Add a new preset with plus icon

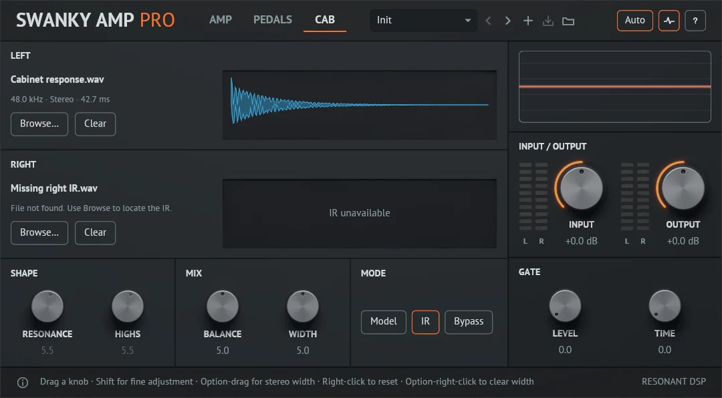[528, 21]
